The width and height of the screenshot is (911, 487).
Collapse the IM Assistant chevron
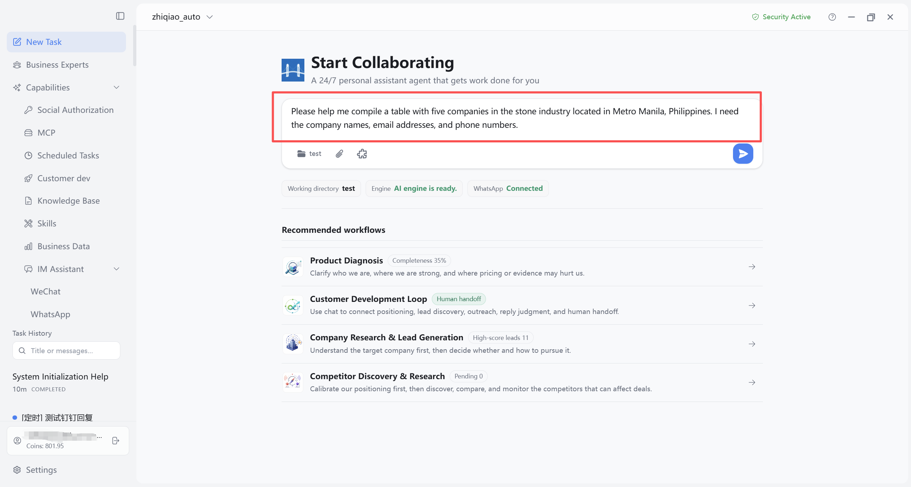coord(116,269)
